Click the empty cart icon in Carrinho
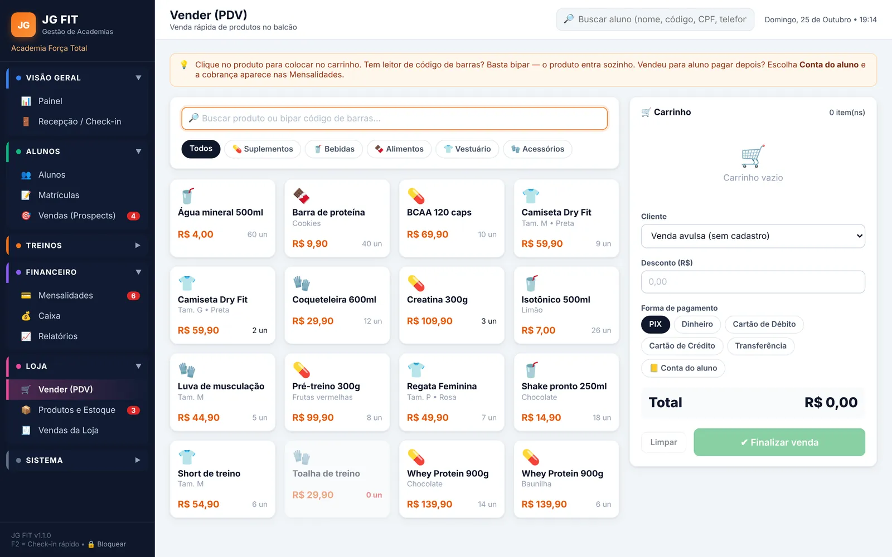 pos(753,157)
